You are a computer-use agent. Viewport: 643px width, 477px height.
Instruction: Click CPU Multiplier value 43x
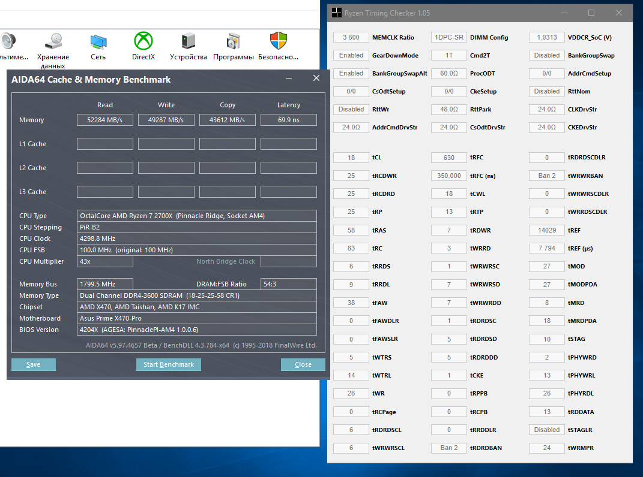pos(105,261)
